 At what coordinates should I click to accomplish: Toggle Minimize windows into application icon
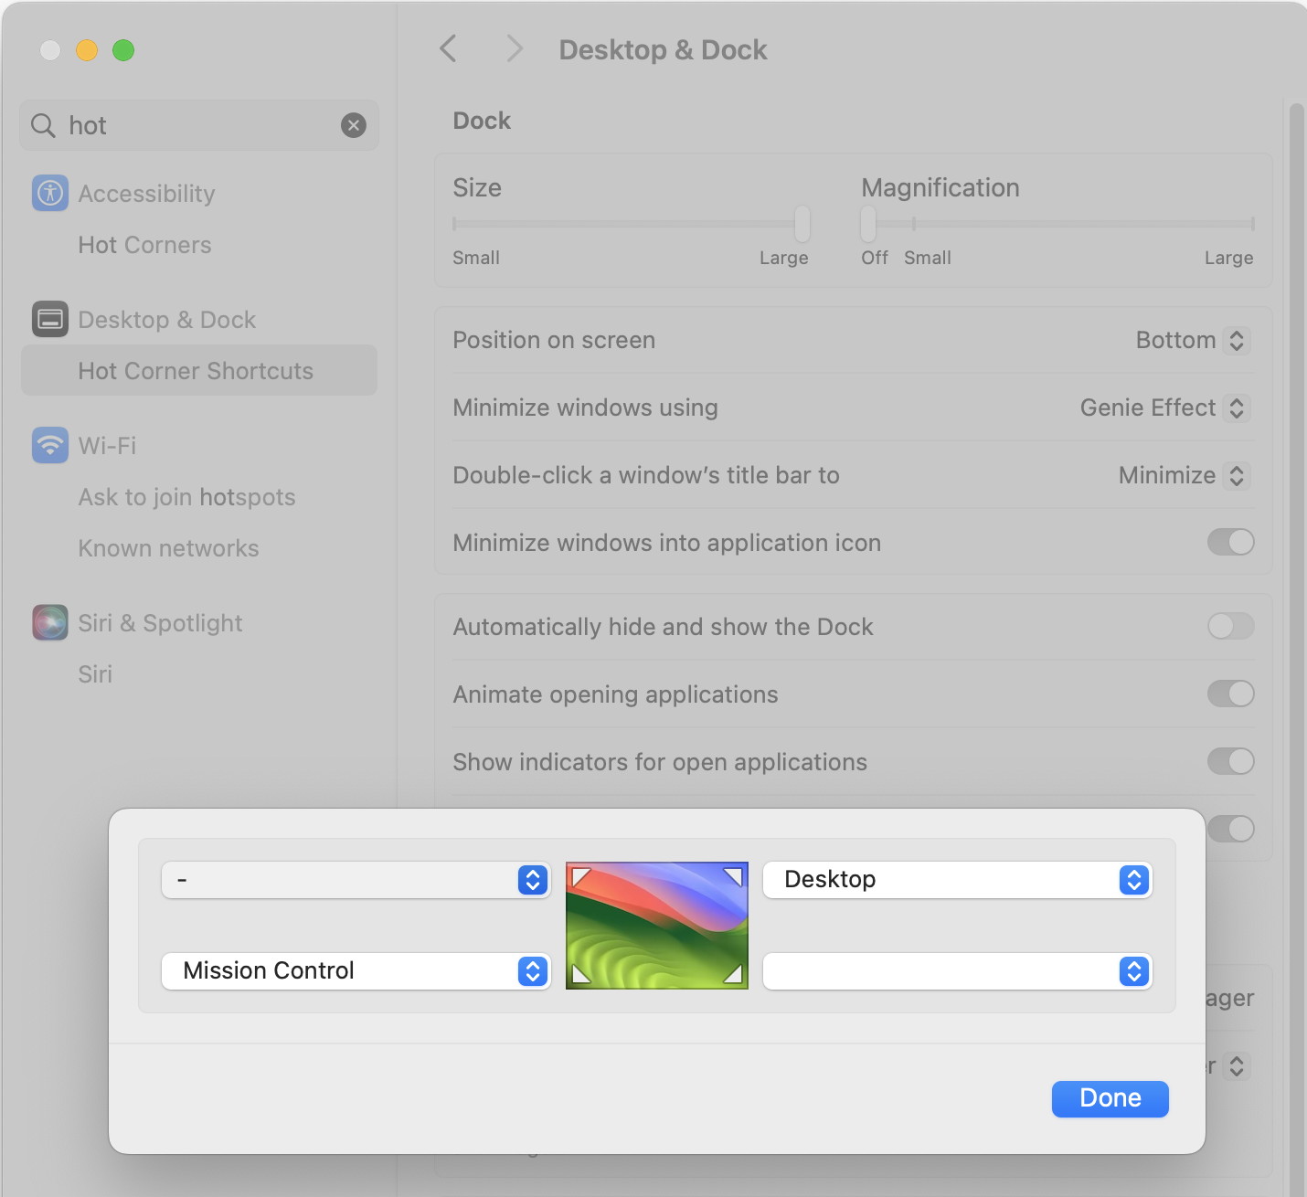tap(1230, 542)
